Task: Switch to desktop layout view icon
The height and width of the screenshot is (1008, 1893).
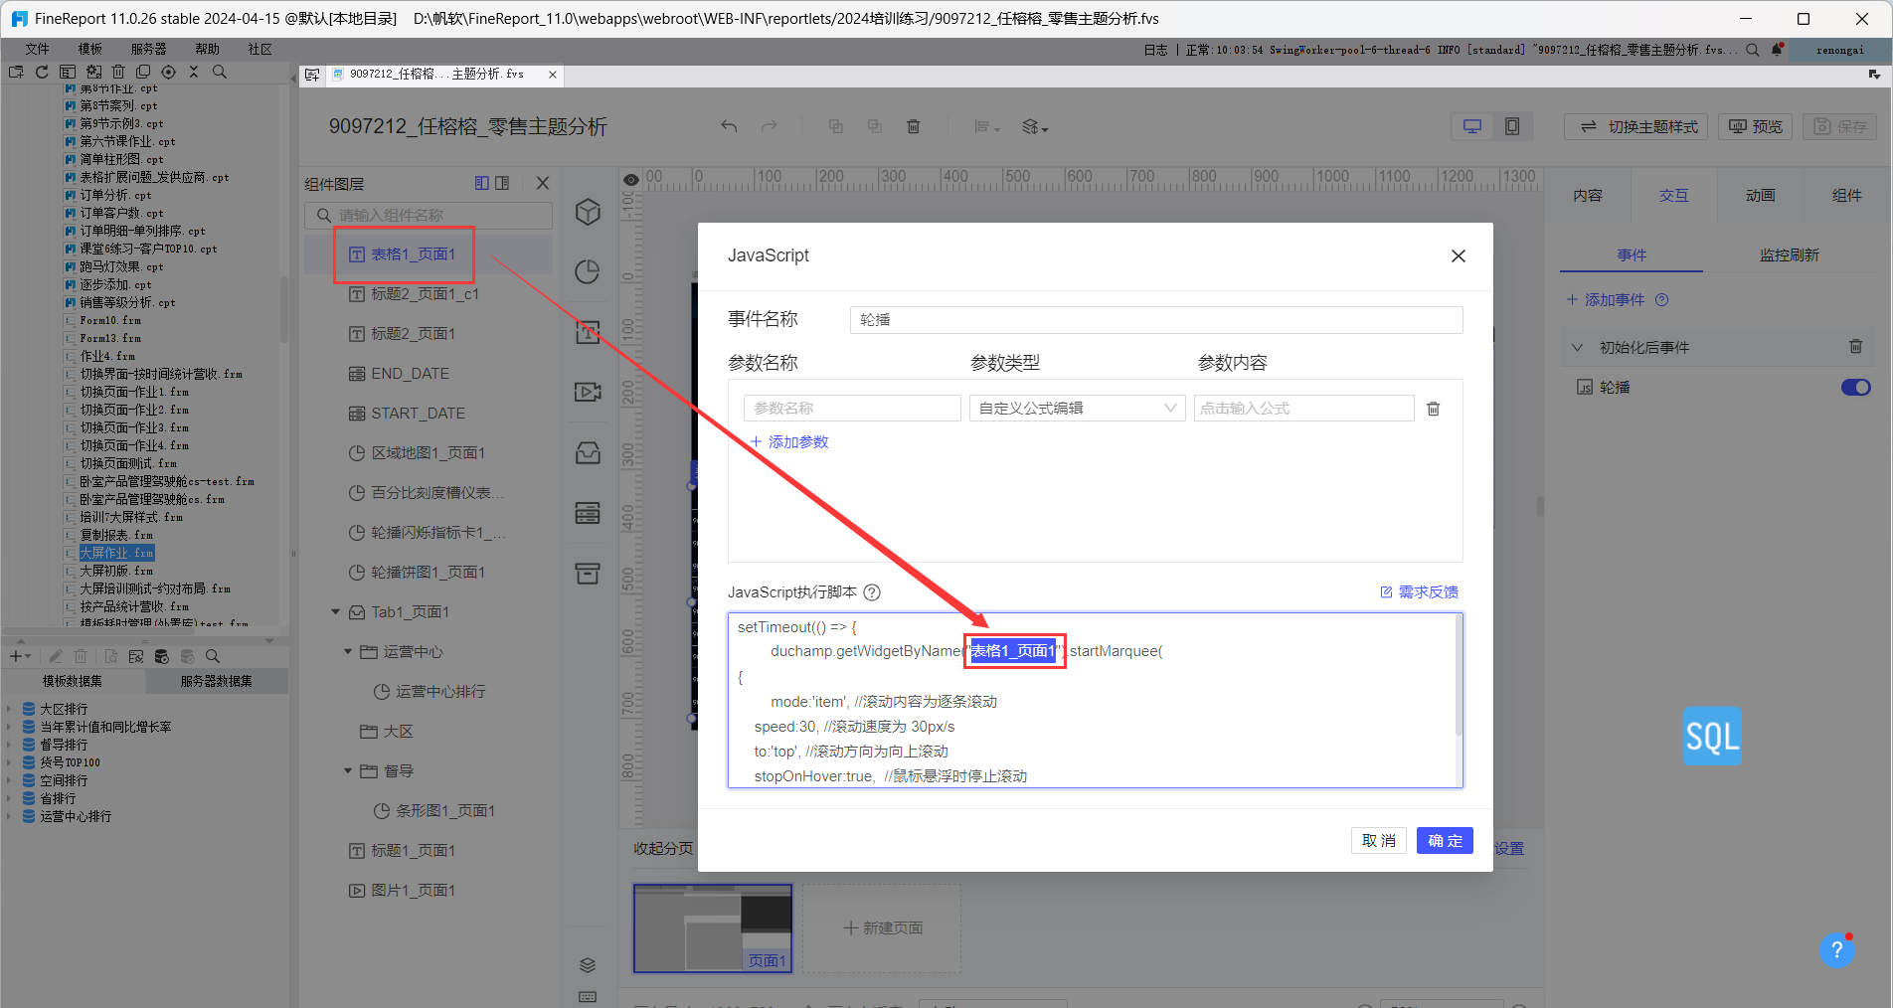Action: pyautogui.click(x=1472, y=126)
